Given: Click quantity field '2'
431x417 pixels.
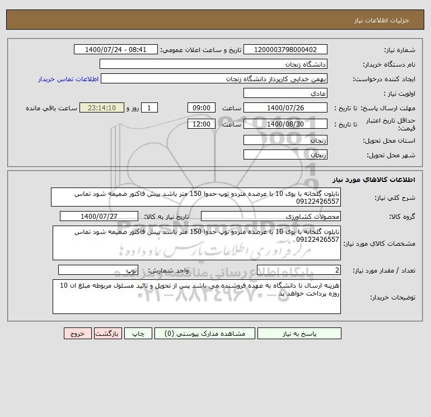Looking at the screenshot, I should [x=299, y=270].
